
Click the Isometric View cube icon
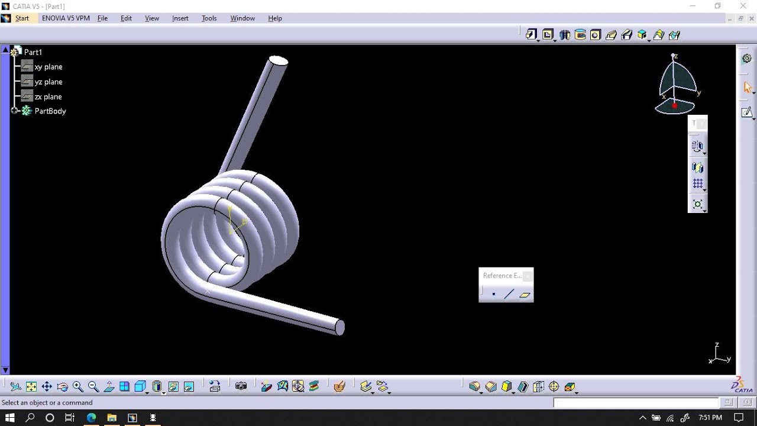pos(140,386)
